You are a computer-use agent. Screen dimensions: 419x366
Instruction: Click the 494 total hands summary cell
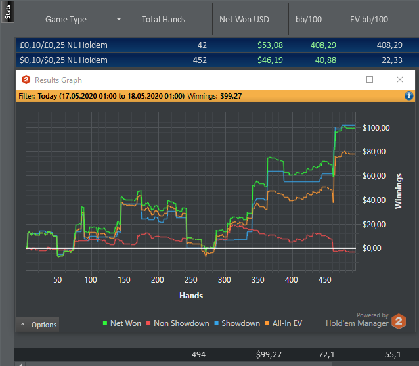tap(198, 355)
